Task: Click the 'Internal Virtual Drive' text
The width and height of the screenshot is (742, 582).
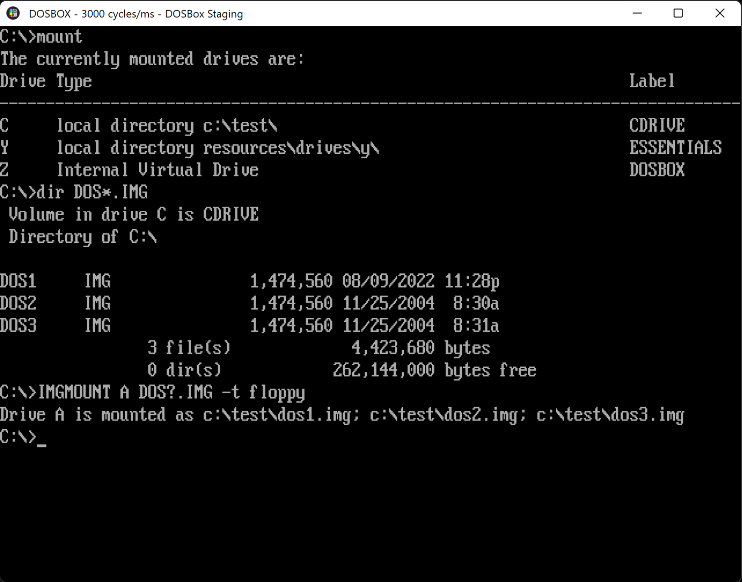Action: [x=157, y=170]
